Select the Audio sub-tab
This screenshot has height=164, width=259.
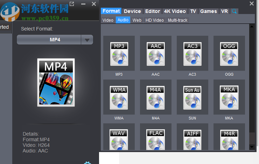coord(123,20)
